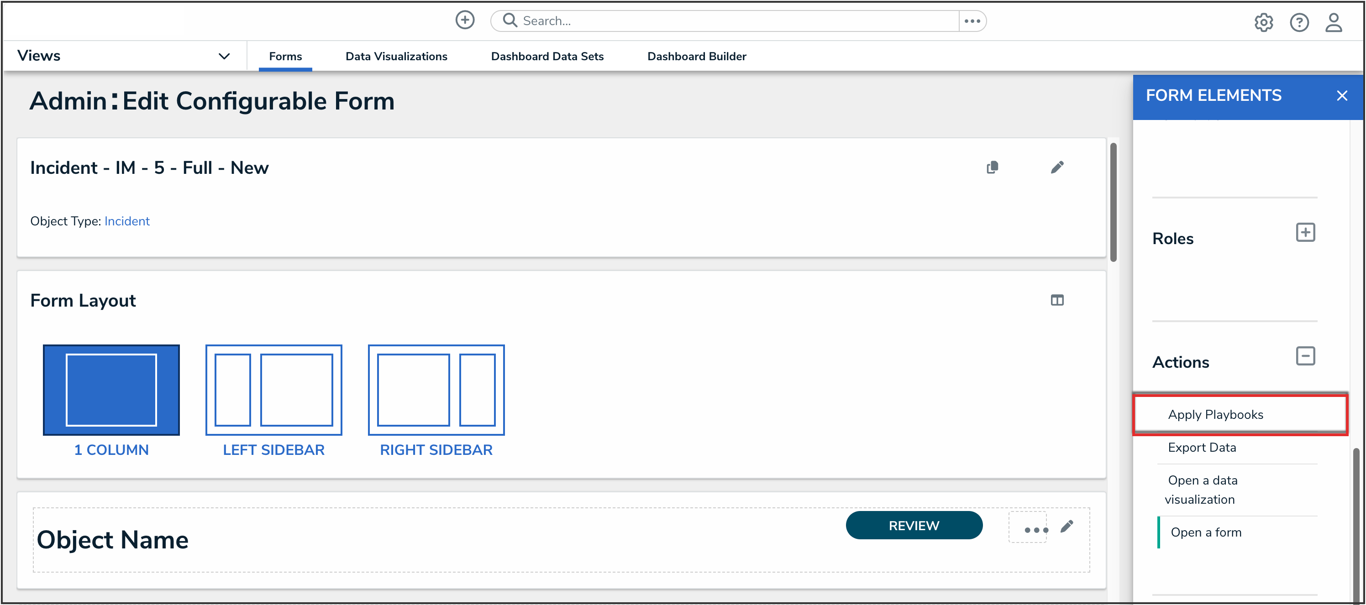Screen dimensions: 1366x605
Task: Select the Left Sidebar layout
Action: [273, 391]
